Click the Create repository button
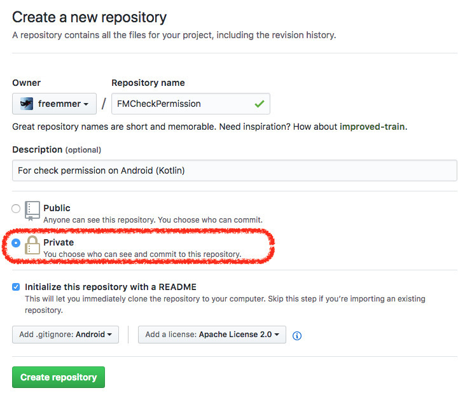This screenshot has height=402, width=472. 59,377
